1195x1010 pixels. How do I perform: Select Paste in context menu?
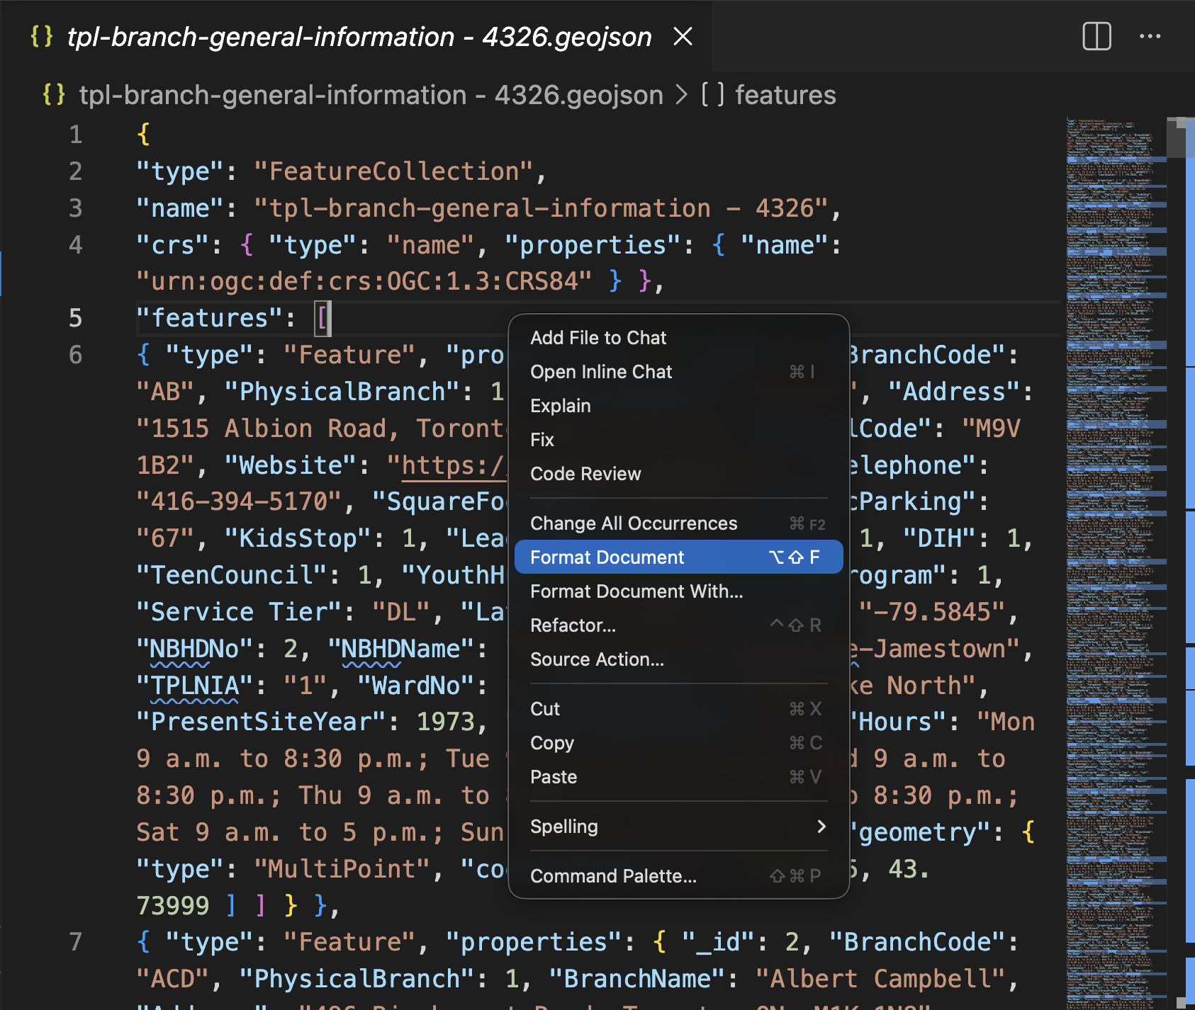[x=678, y=777]
